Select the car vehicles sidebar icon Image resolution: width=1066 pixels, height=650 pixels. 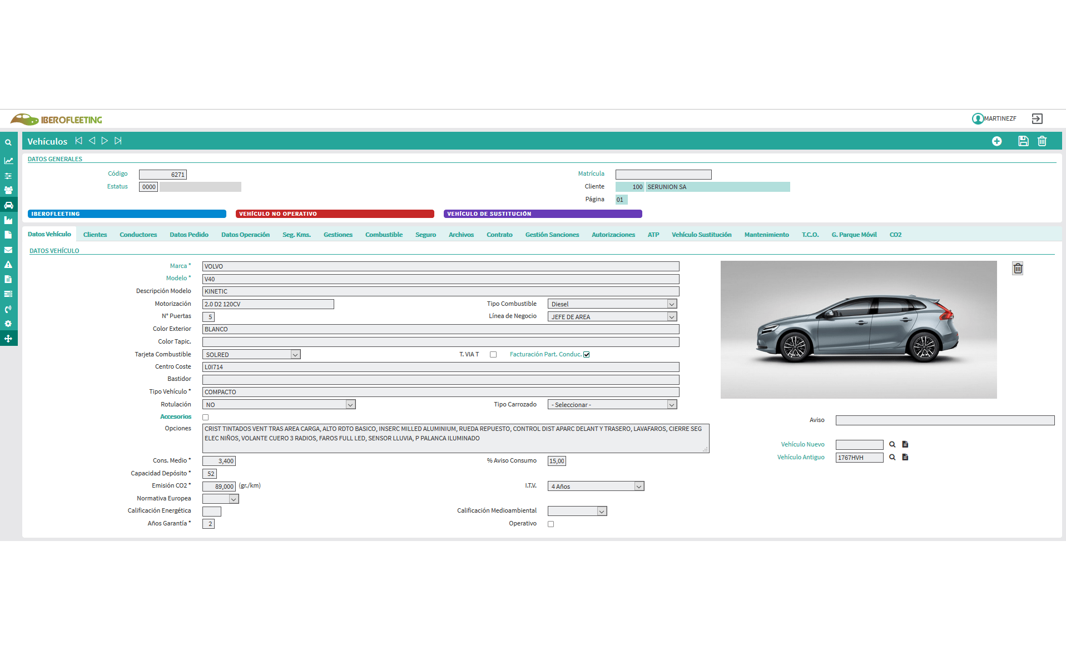8,205
